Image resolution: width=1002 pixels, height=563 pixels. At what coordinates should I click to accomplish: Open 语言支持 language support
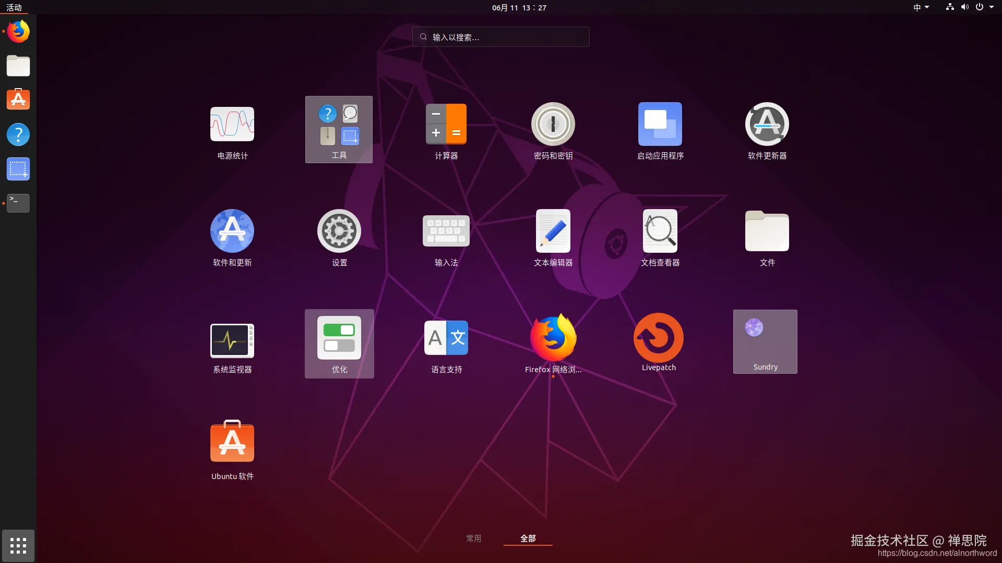point(446,339)
